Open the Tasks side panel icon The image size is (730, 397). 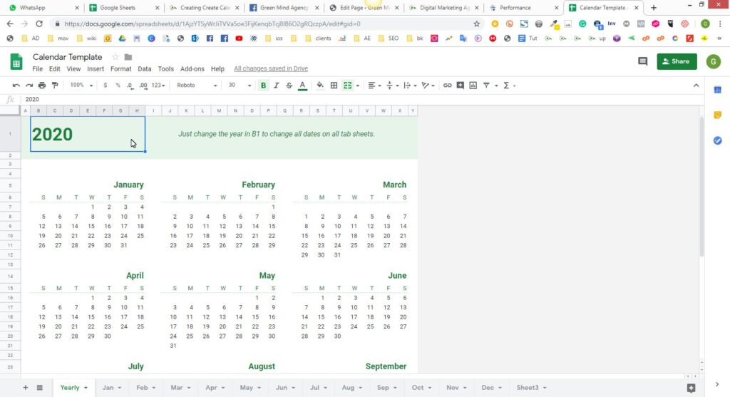pos(717,140)
